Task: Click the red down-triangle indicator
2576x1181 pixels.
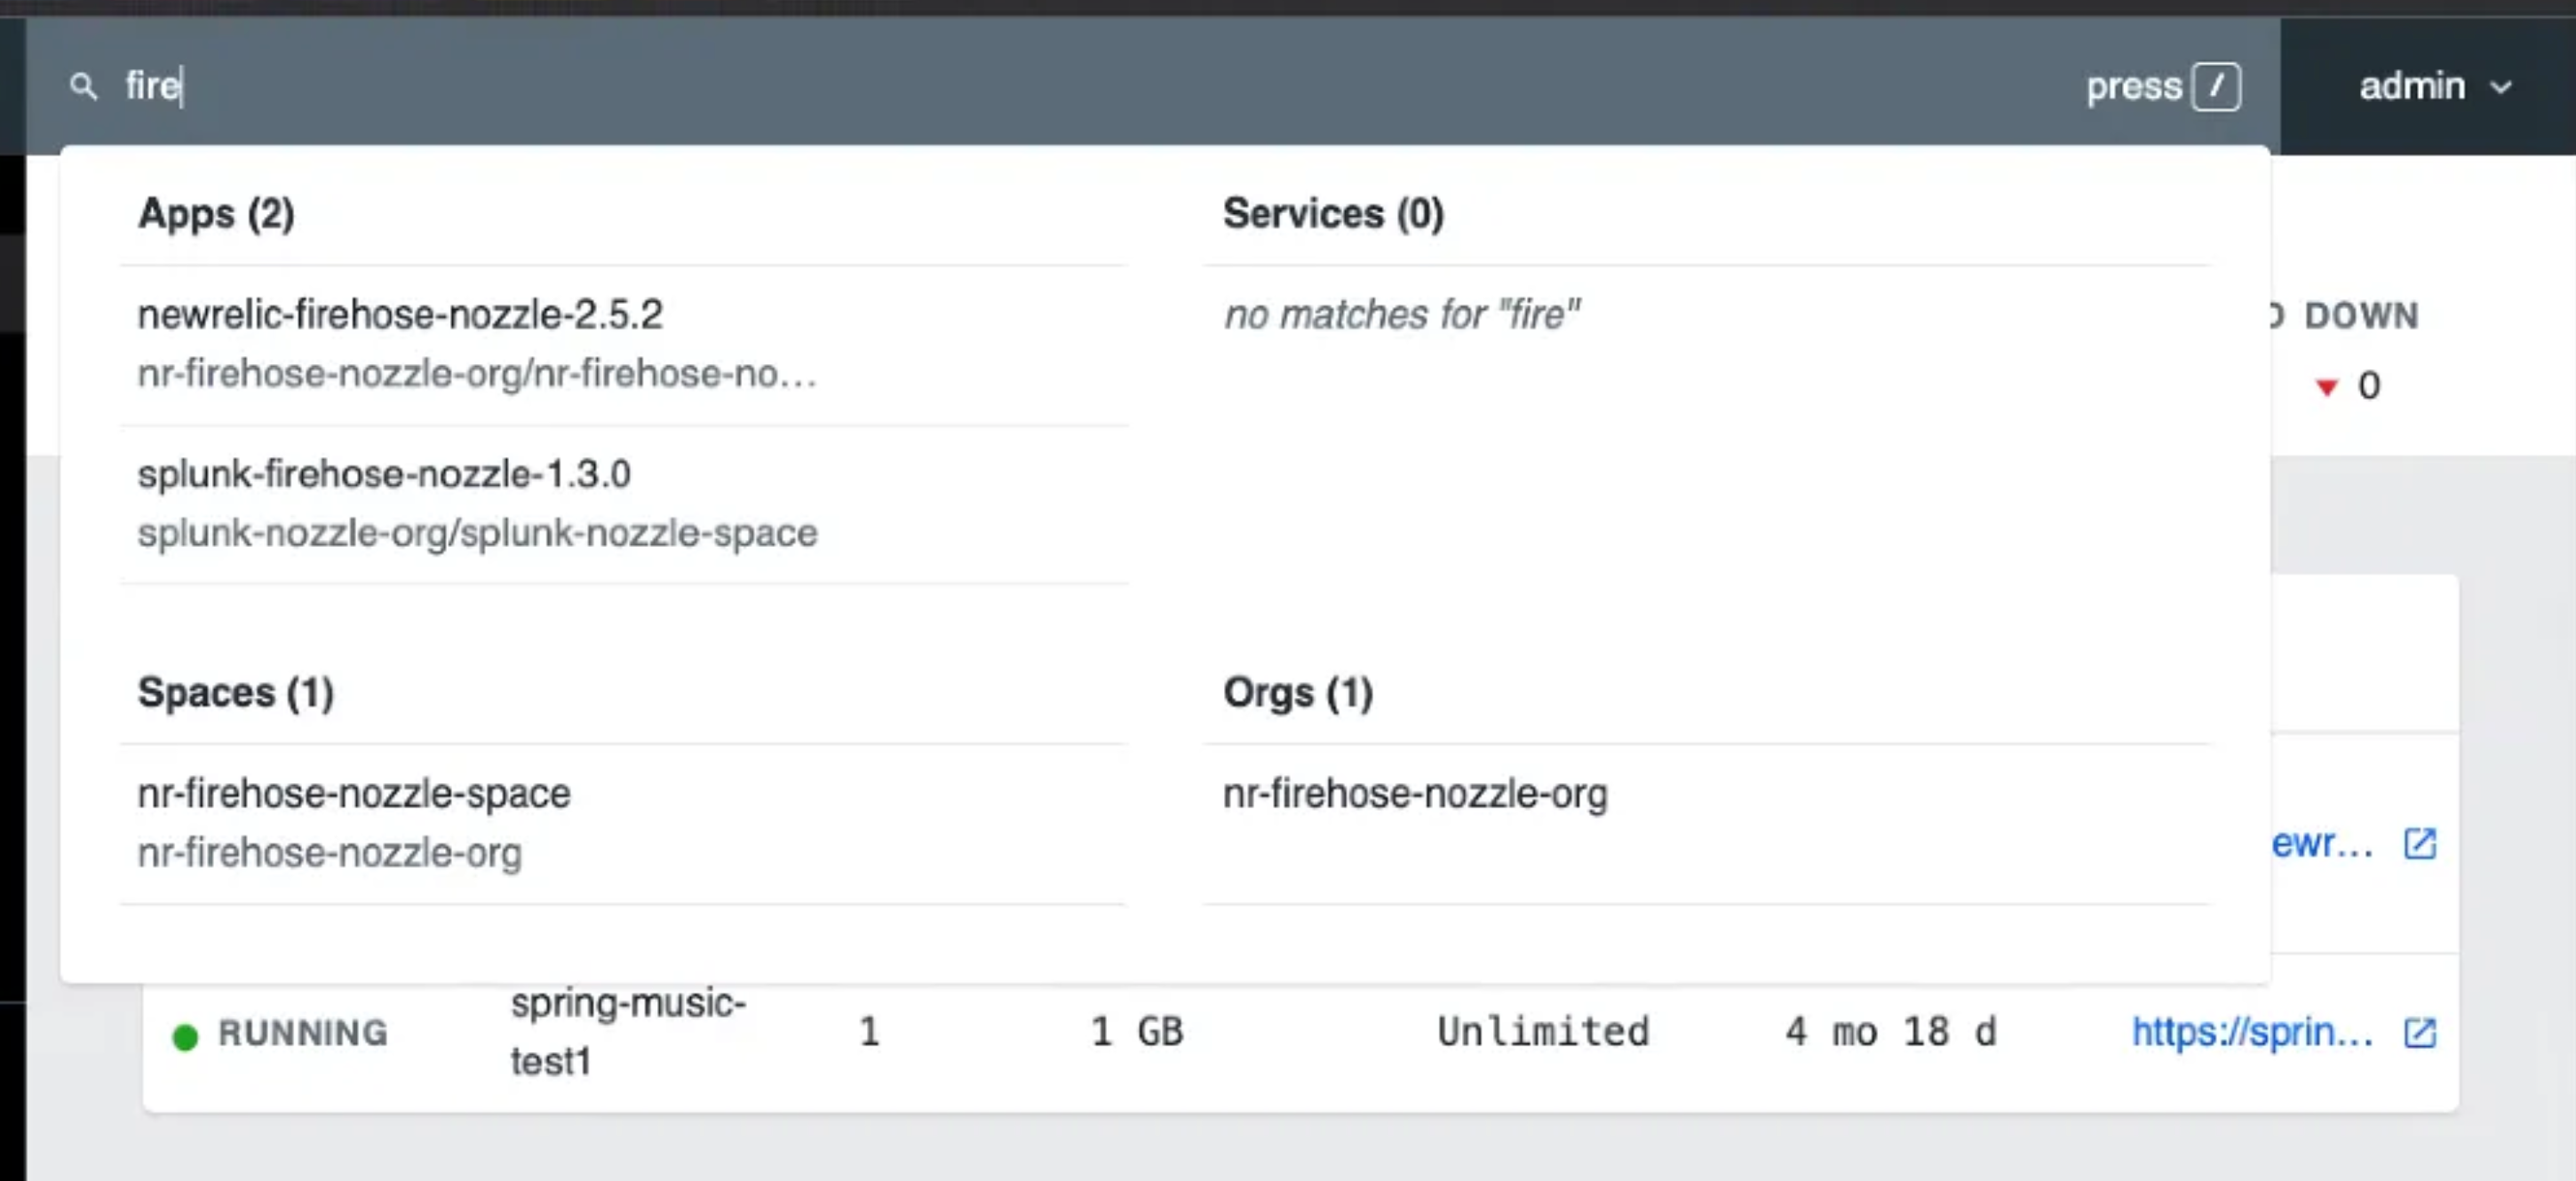Action: click(2326, 387)
